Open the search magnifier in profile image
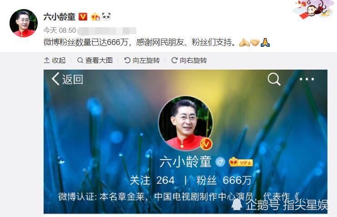This screenshot has height=217, width=337. 274,79
